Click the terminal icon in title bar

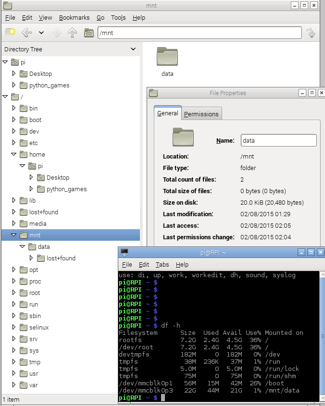(125, 252)
